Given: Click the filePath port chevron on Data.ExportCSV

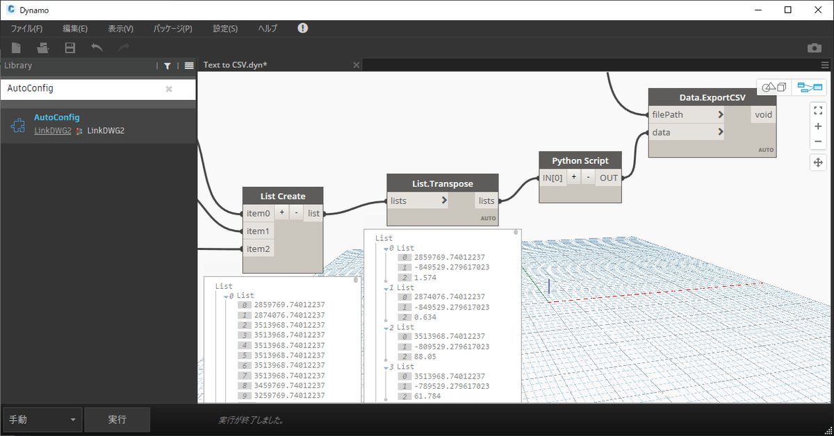Looking at the screenshot, I should [721, 115].
